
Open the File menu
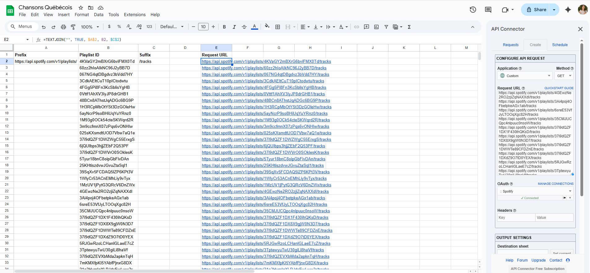[22, 15]
